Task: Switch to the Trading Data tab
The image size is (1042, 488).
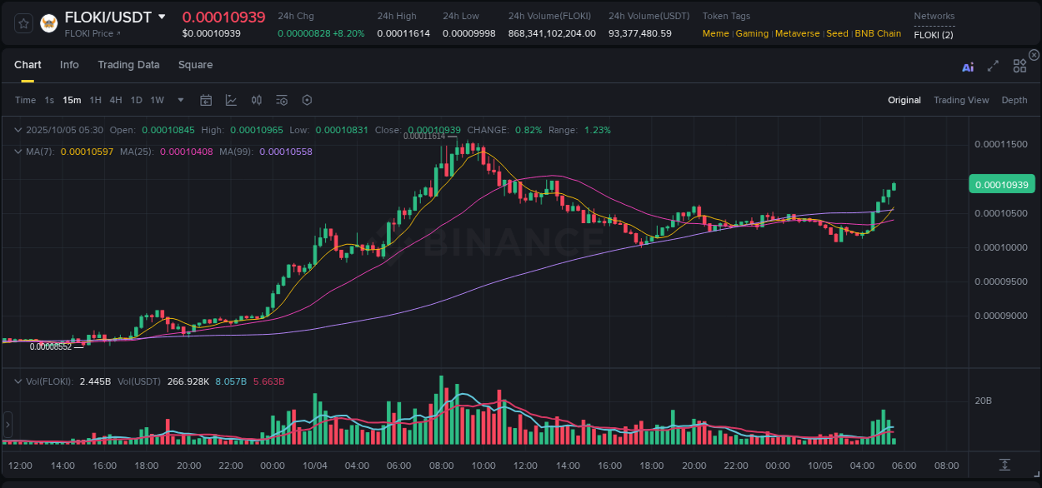Action: pyautogui.click(x=128, y=64)
